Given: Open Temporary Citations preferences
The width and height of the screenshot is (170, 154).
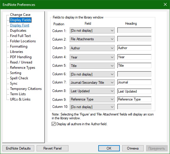Looking at the screenshot, I should pos(26,89).
